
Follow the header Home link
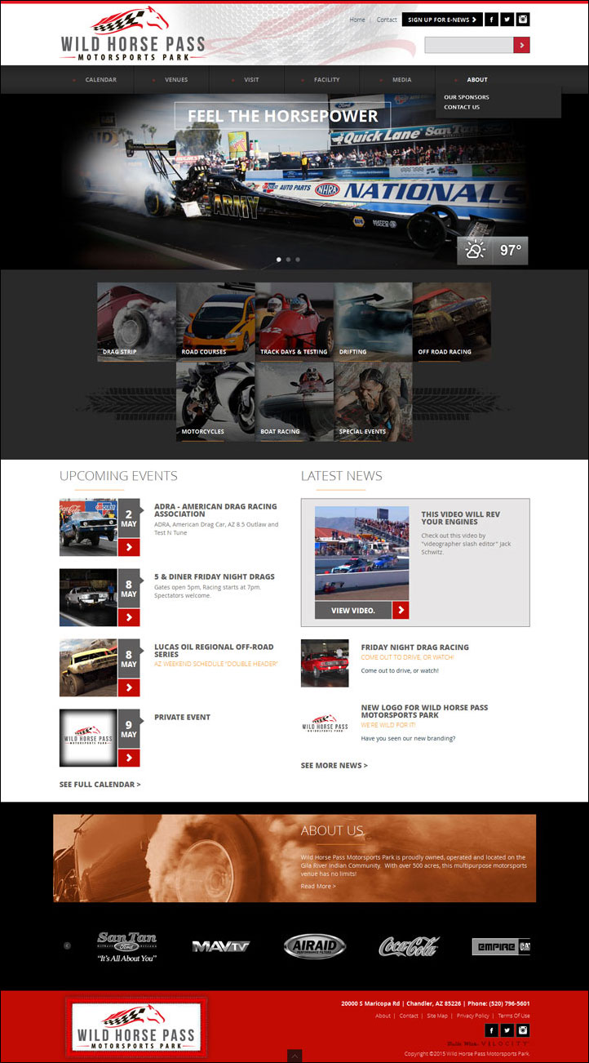[x=357, y=20]
